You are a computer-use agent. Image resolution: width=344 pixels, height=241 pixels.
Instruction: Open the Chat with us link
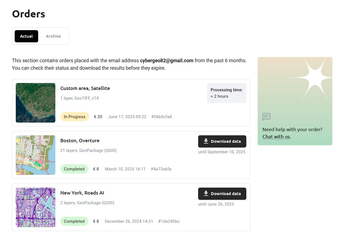[276, 137]
